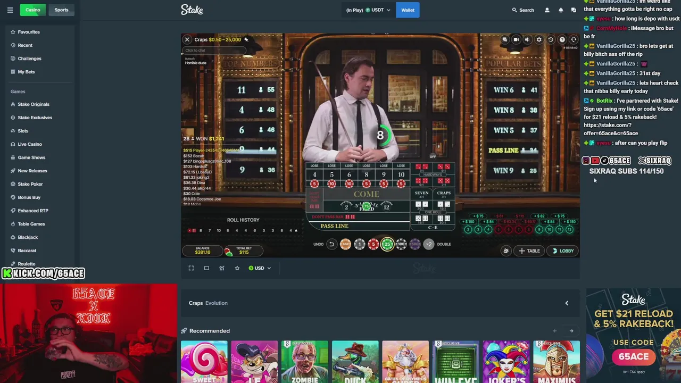Select the 1 chip
The image size is (681, 383).
(359, 244)
